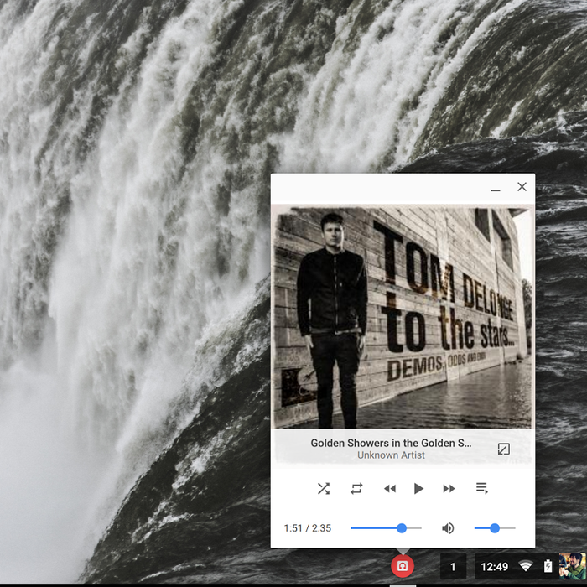Click the user avatar in the shelf

572,566
